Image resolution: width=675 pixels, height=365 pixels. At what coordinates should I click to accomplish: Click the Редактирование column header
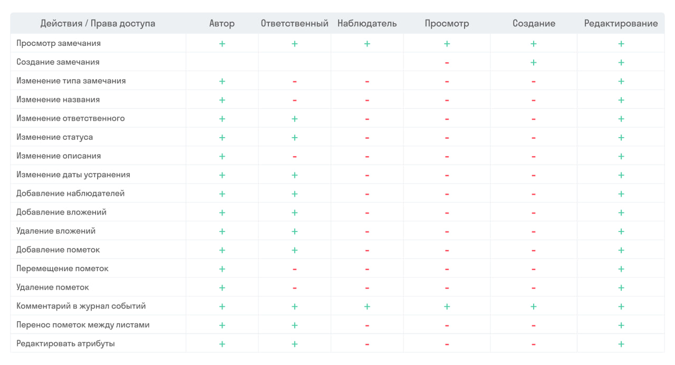[621, 23]
